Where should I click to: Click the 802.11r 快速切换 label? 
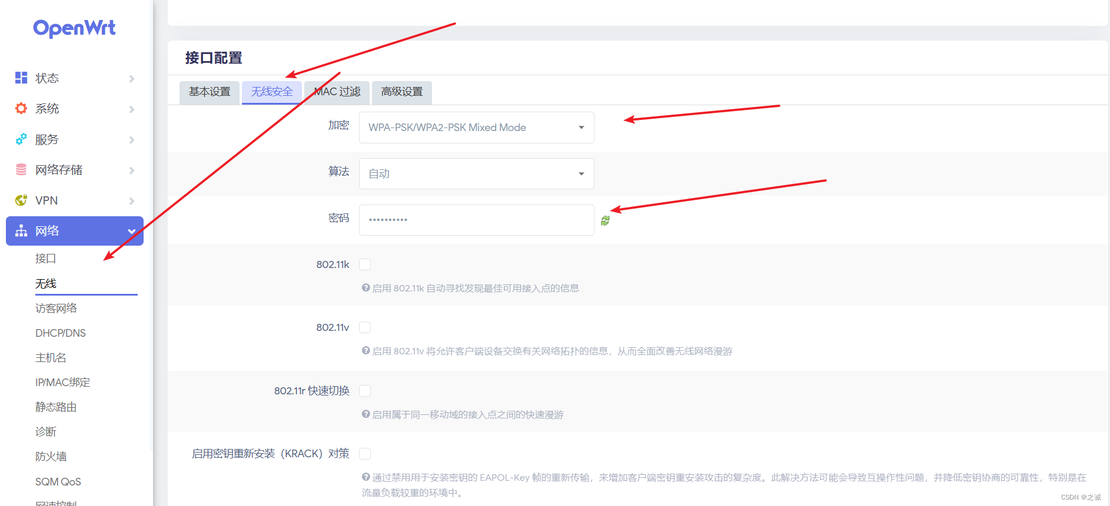point(312,391)
